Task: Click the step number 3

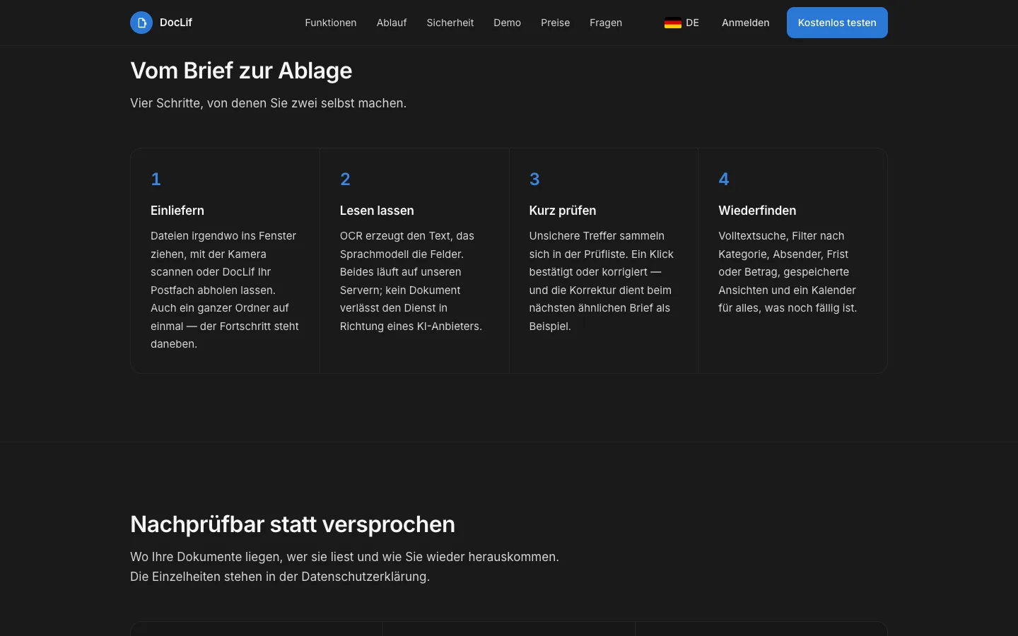Action: pyautogui.click(x=534, y=179)
